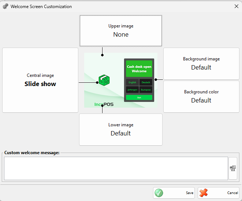Click the flags translation icon beside the message box
Viewport: 242px width, 201px height.
pos(232,168)
